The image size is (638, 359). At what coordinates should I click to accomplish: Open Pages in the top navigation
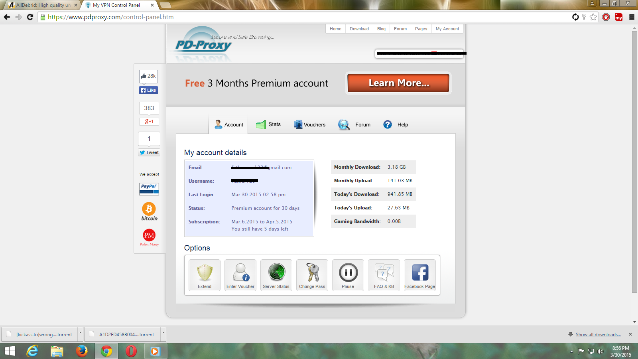click(x=421, y=29)
